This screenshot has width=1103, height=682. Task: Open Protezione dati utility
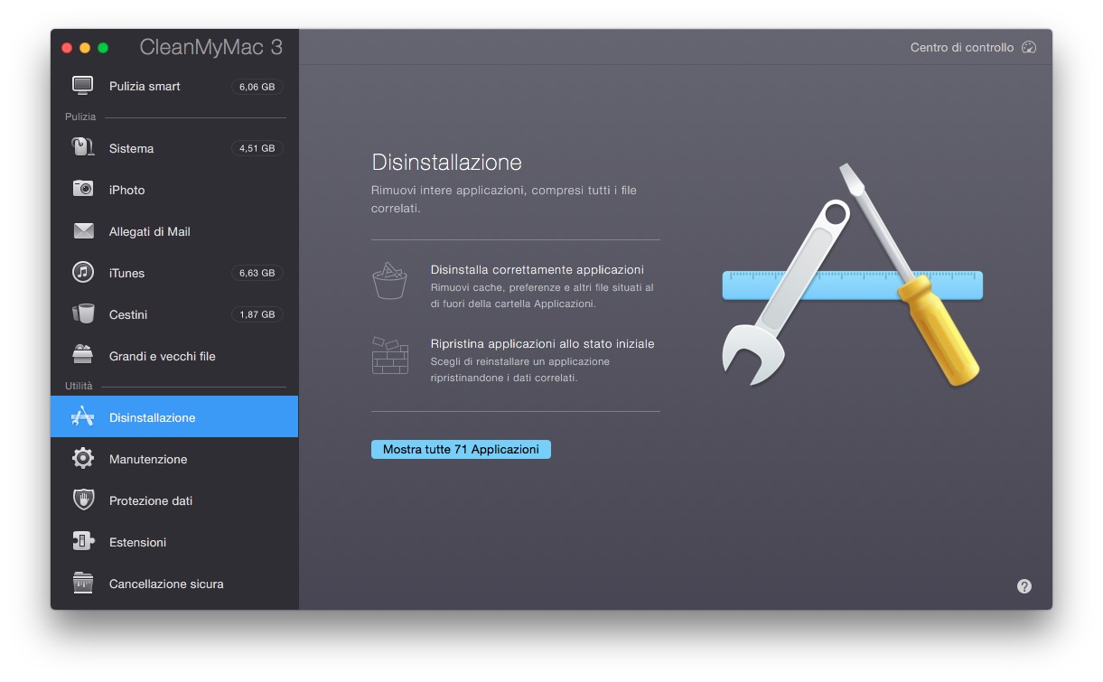[174, 500]
